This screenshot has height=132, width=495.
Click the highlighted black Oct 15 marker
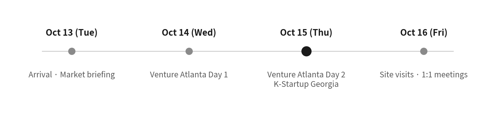coord(306,51)
